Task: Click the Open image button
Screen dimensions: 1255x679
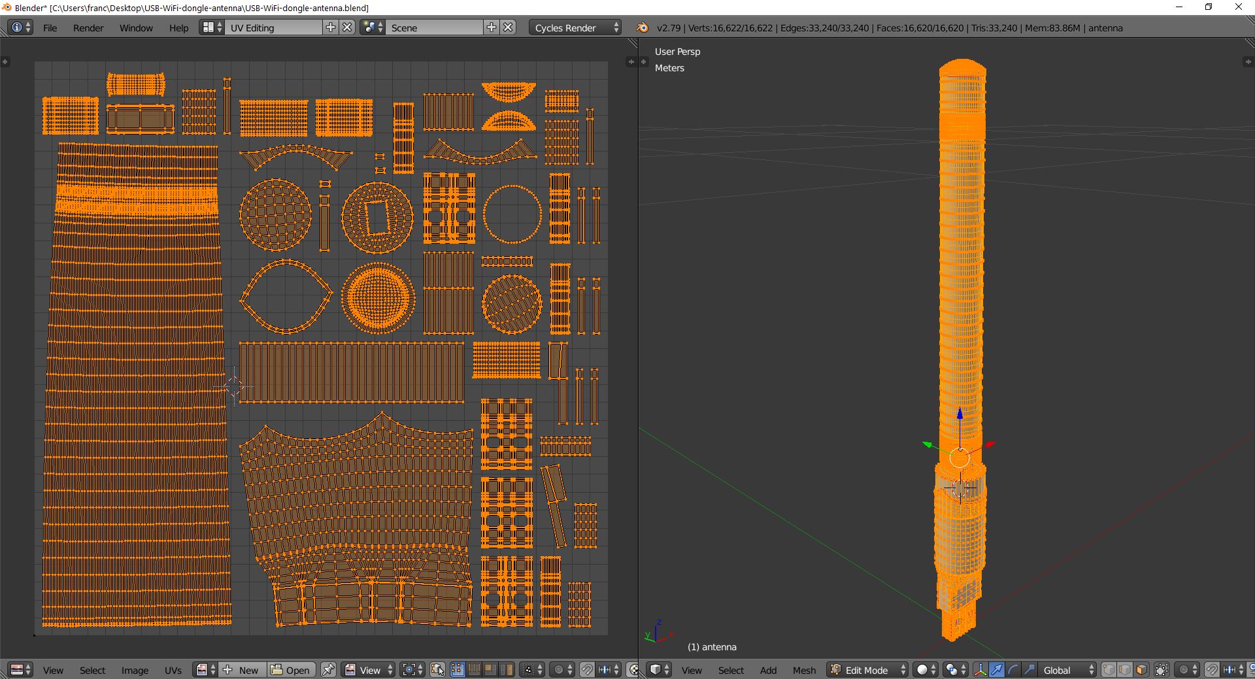Action: [292, 670]
